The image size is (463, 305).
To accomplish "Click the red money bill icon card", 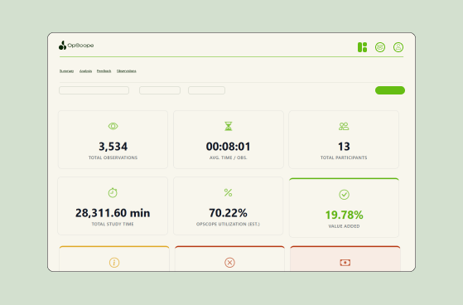I will point(345,259).
